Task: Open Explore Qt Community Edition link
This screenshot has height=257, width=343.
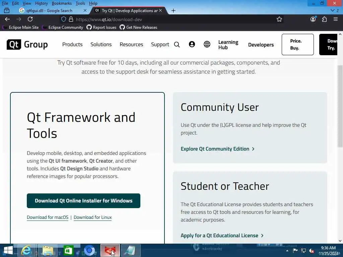Action: pos(218,149)
